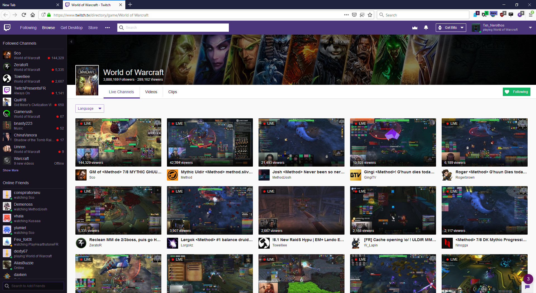Toggle the Following heart button
536x293 pixels.
(x=516, y=92)
